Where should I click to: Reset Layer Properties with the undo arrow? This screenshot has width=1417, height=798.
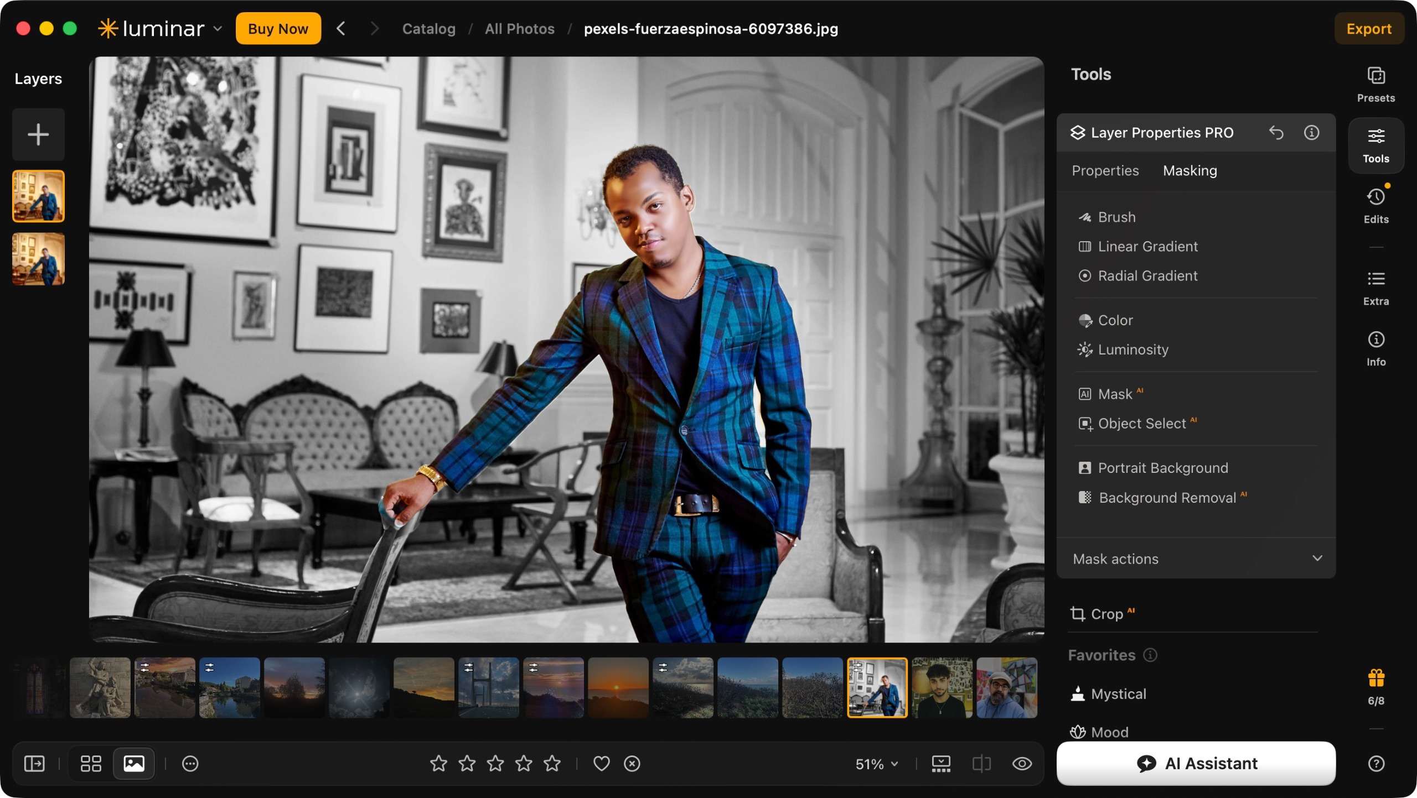point(1276,133)
